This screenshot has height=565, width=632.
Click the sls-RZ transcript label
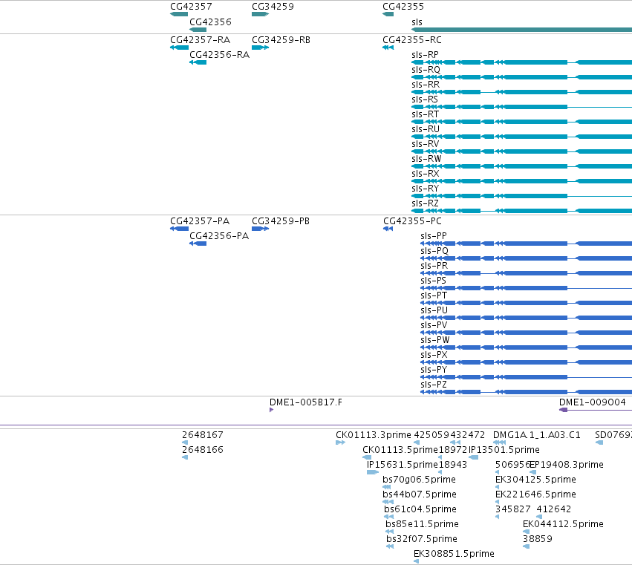click(x=425, y=203)
